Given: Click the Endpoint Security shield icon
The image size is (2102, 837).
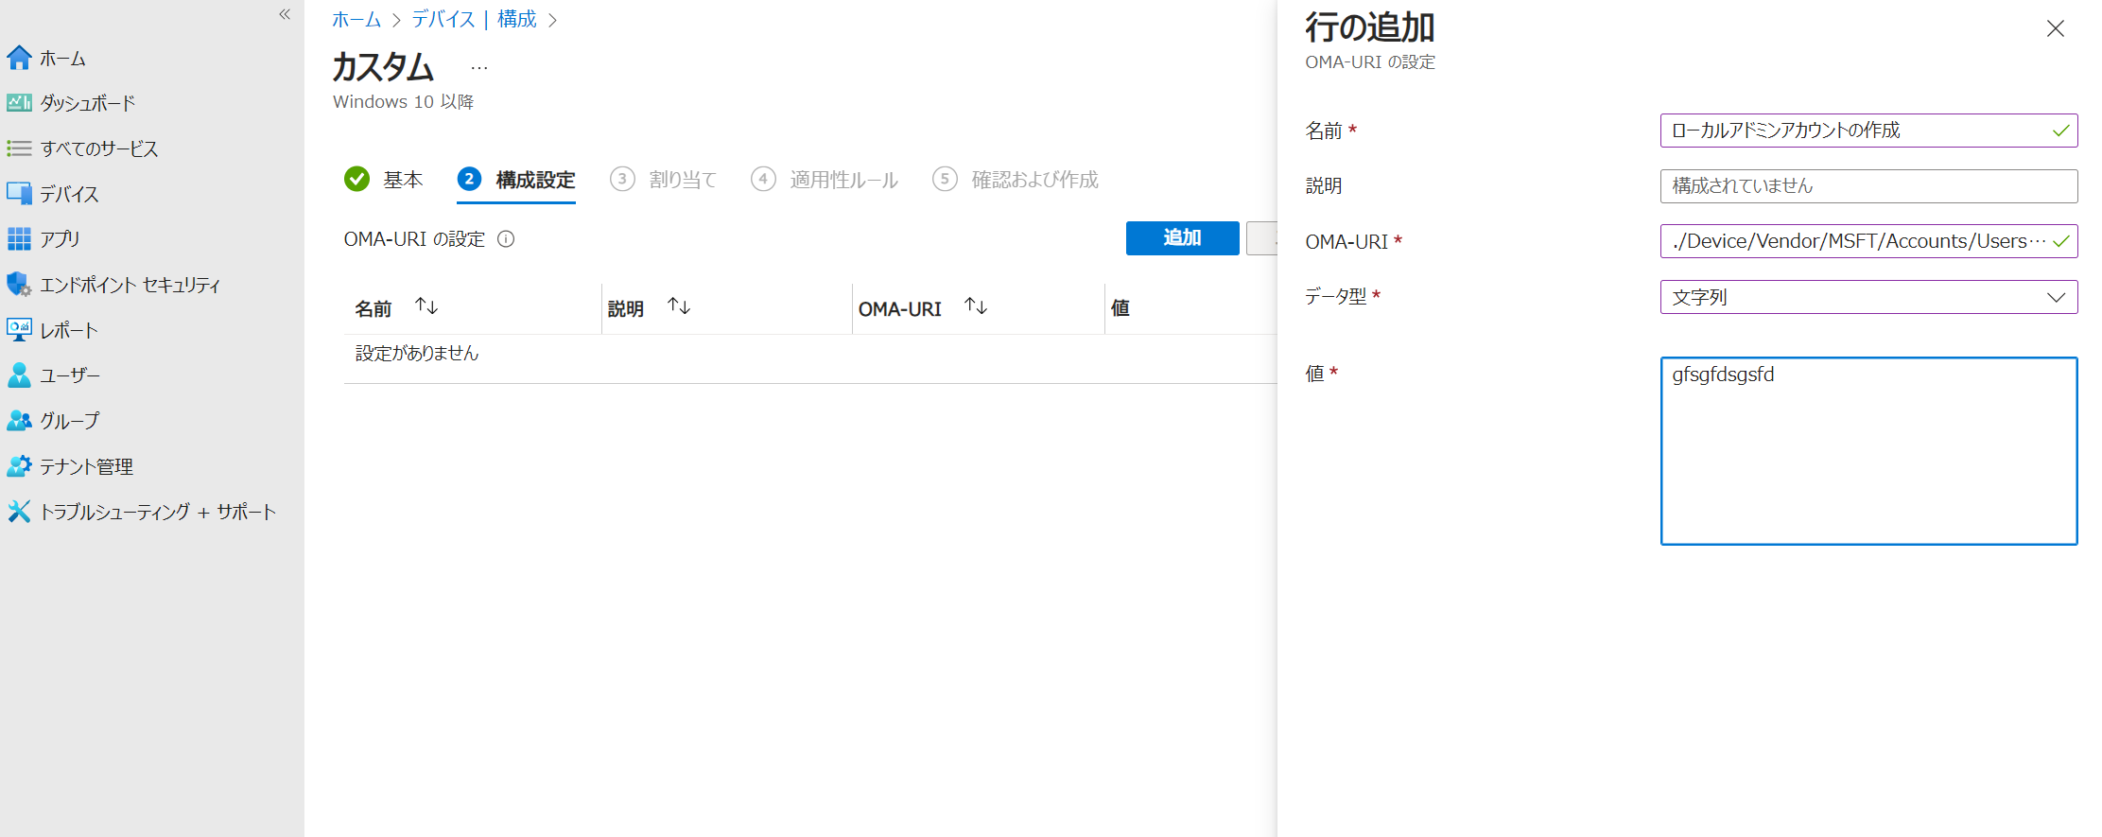Looking at the screenshot, I should coord(19,284).
